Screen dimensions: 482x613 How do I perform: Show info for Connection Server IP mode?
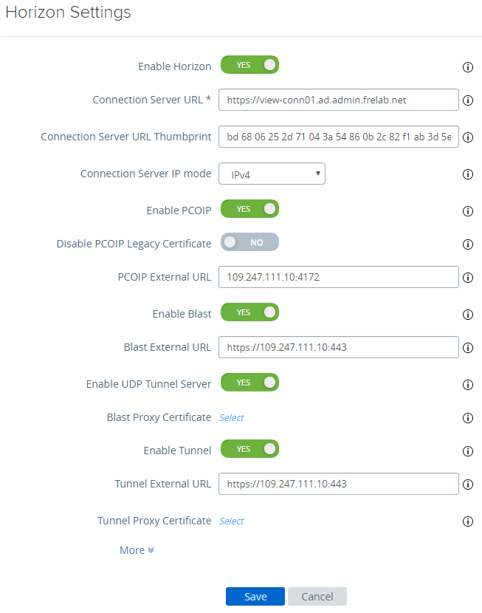pyautogui.click(x=467, y=175)
